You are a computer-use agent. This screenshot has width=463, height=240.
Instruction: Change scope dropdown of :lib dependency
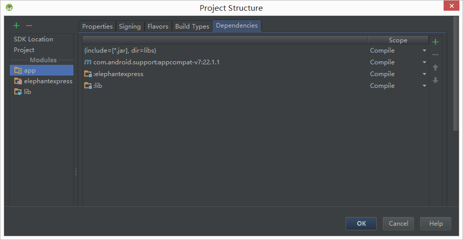point(424,86)
